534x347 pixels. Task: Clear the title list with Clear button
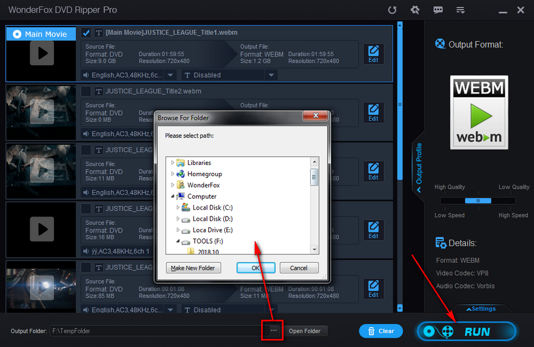click(381, 330)
